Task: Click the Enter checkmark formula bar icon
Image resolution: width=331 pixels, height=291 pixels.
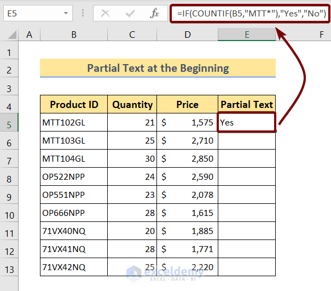Action: pos(130,13)
